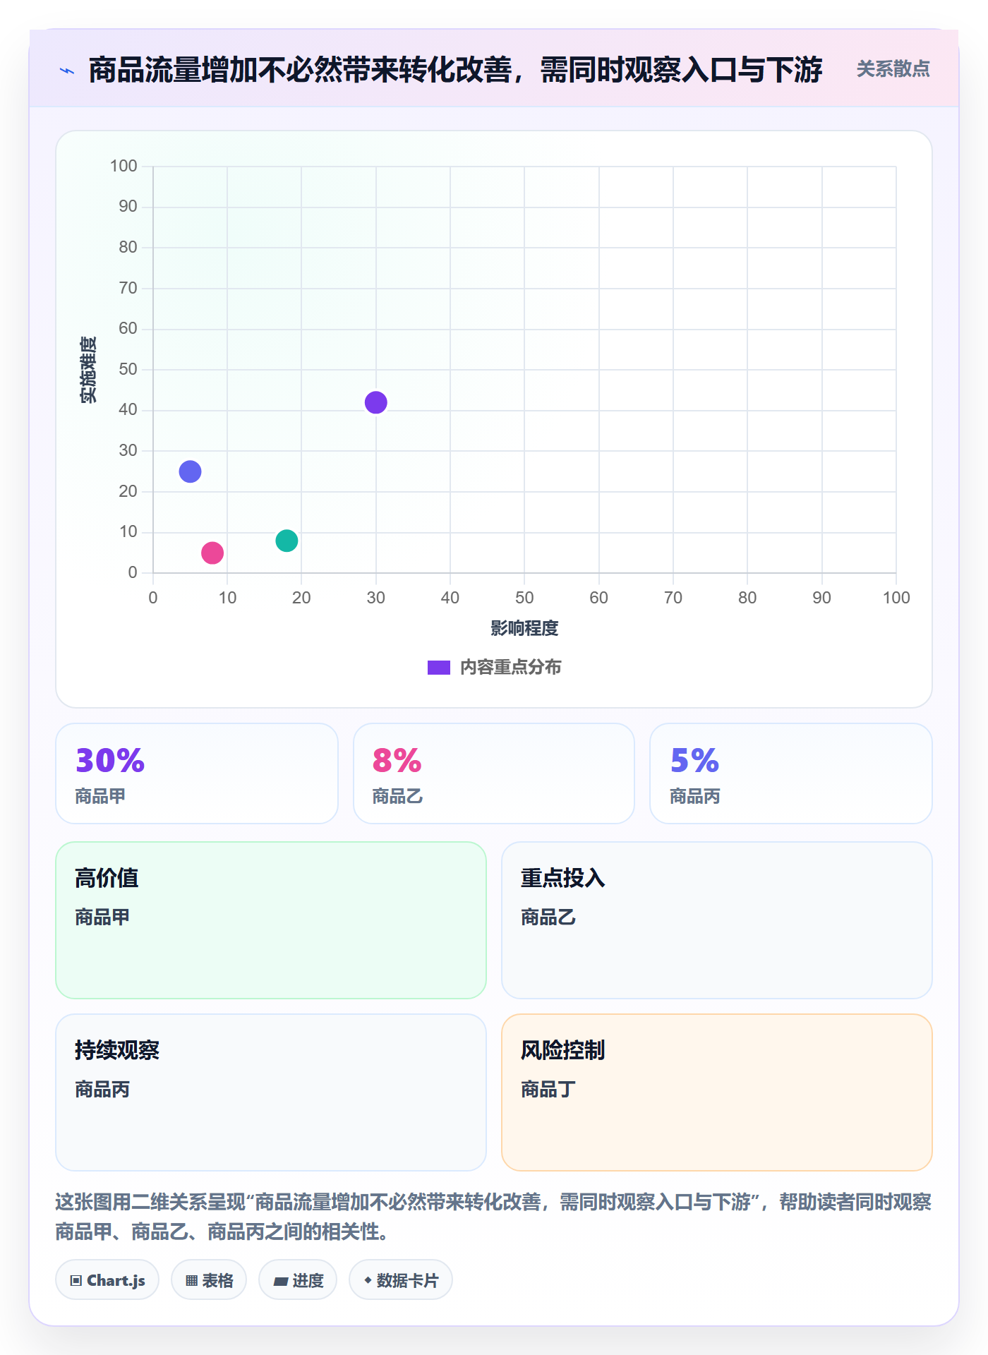Click the 进度 chip
Image resolution: width=988 pixels, height=1355 pixels.
coord(298,1280)
